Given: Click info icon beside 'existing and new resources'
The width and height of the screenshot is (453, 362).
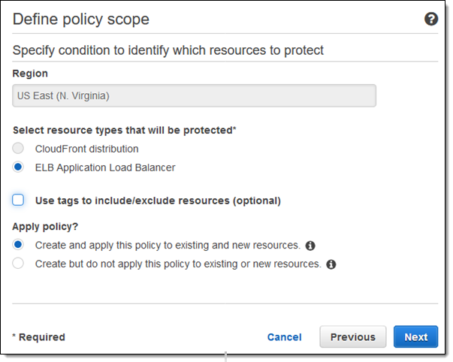Looking at the screenshot, I should (x=310, y=246).
